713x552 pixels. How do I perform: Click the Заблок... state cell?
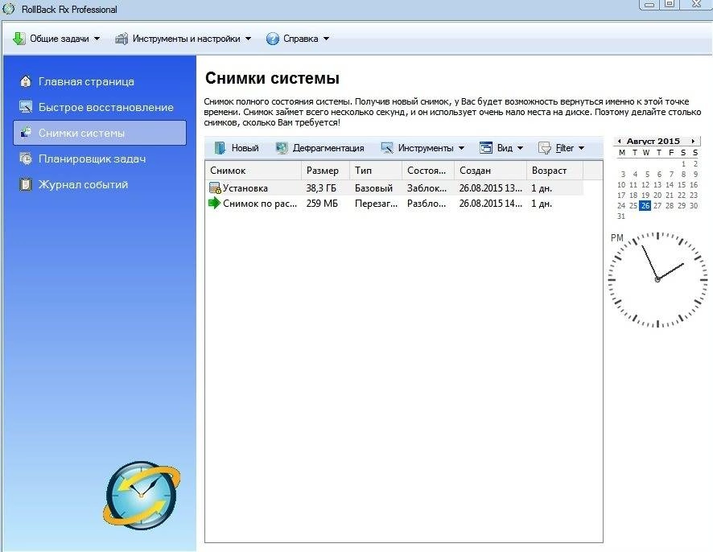427,188
